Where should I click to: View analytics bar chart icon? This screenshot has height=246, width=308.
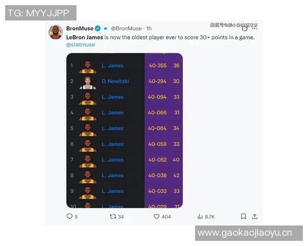(x=200, y=217)
